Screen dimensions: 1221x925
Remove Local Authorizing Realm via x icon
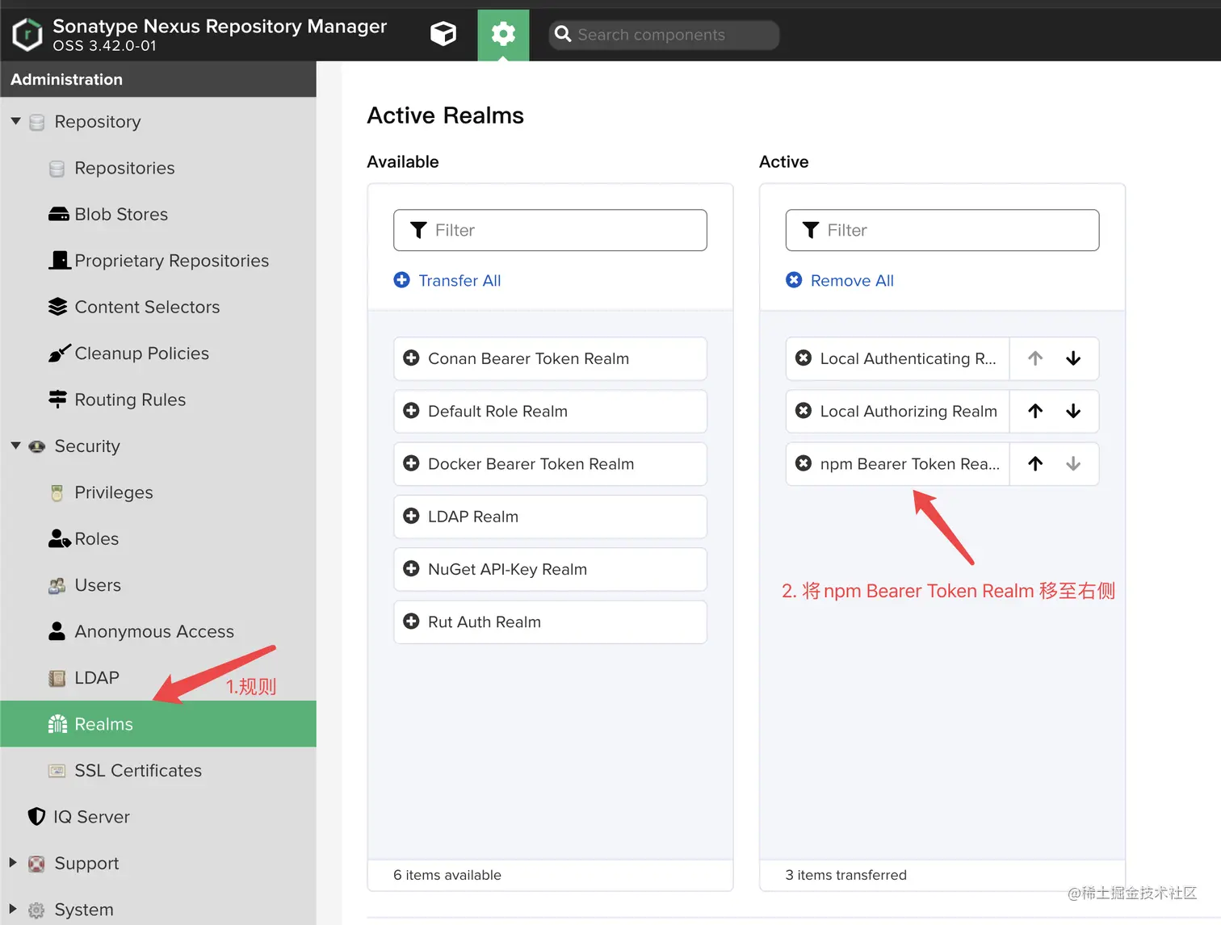pos(804,411)
